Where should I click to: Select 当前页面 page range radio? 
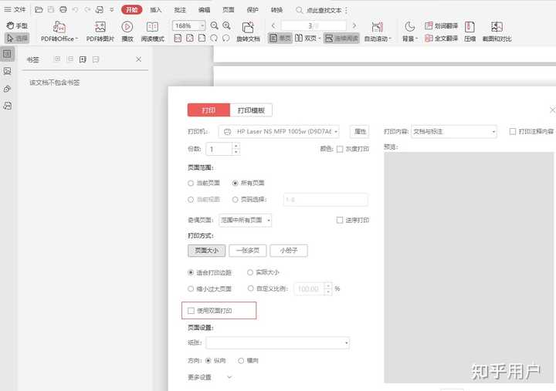(x=191, y=183)
